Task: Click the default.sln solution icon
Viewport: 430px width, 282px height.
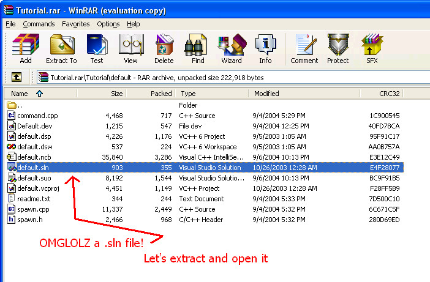Action: 12,167
